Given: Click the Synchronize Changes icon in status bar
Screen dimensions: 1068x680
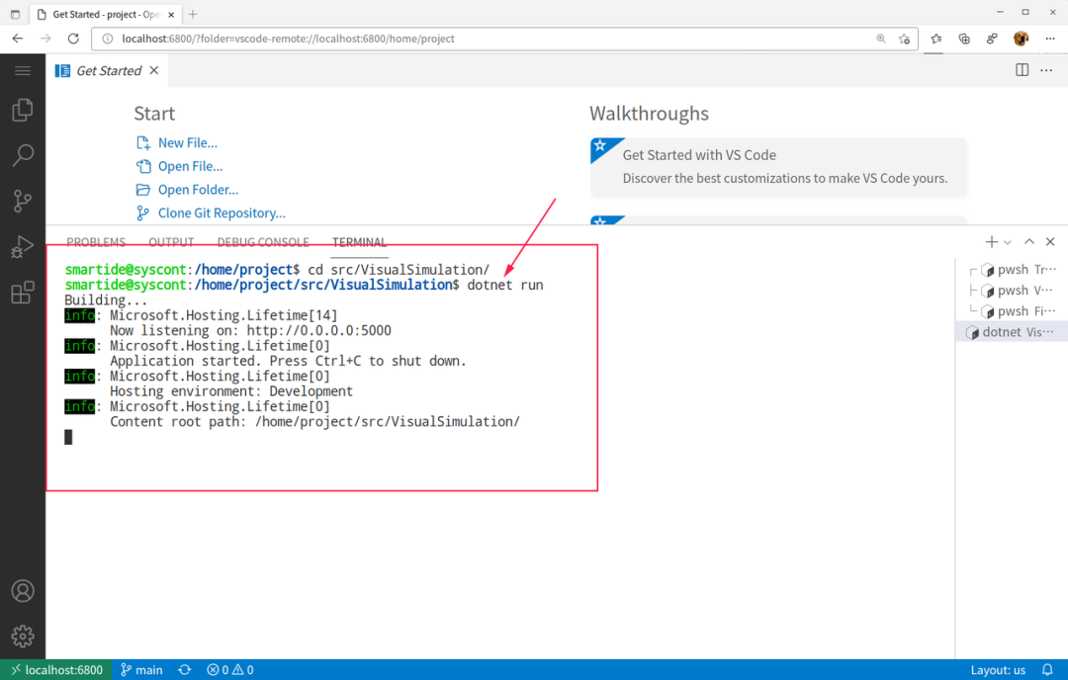Looking at the screenshot, I should click(185, 670).
